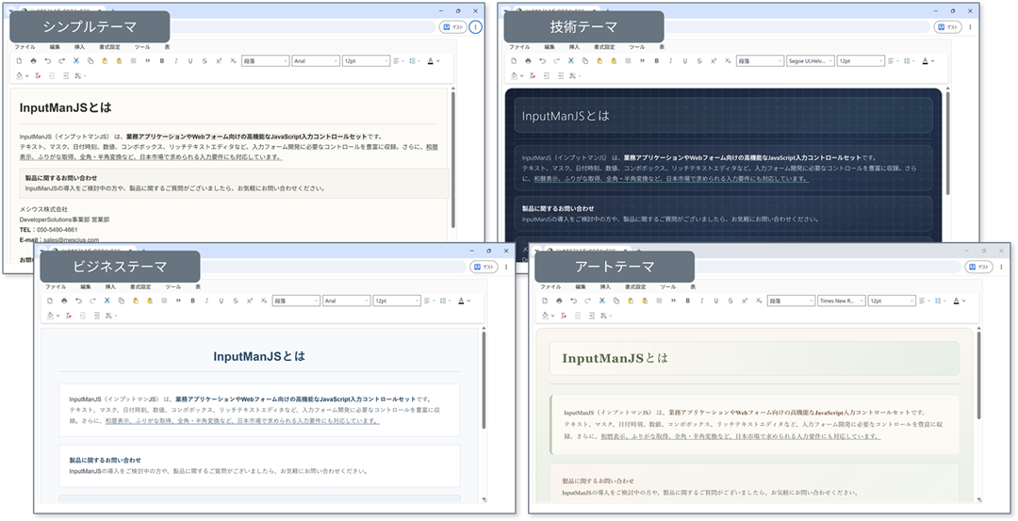Image resolution: width=1018 pixels, height=521 pixels.
Task: Click background highlight color swatch in simple theme window
Action: (20, 76)
